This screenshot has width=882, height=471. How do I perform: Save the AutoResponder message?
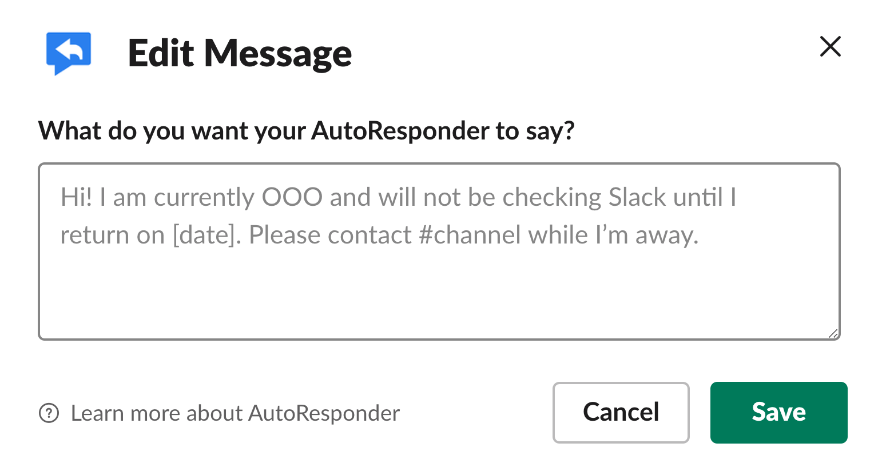point(778,413)
